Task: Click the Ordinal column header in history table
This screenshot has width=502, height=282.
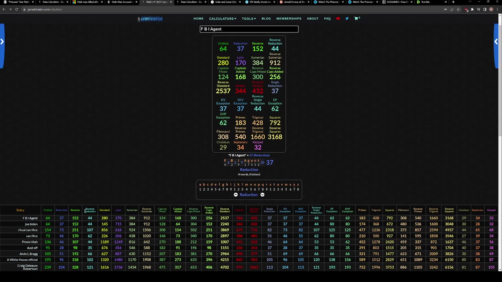Action: point(47,210)
